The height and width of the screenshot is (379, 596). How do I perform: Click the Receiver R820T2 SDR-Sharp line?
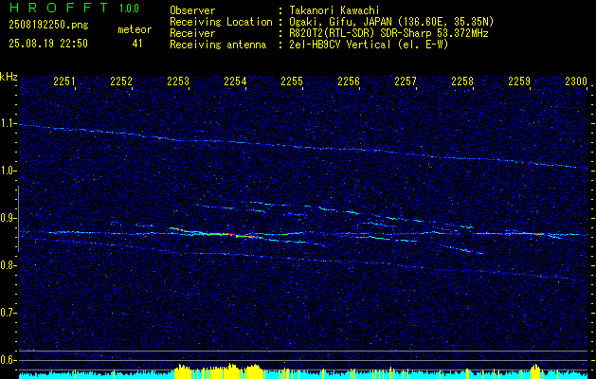click(x=388, y=33)
